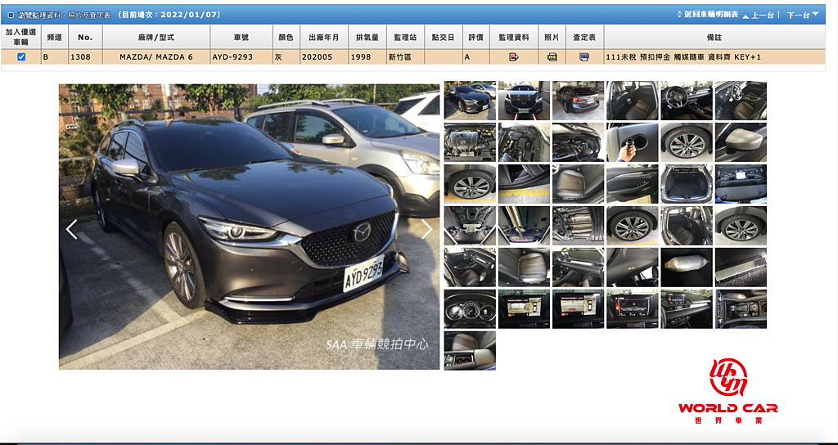Image resolution: width=838 pixels, height=445 pixels.
Task: Click the No. column header
Action: [85, 38]
